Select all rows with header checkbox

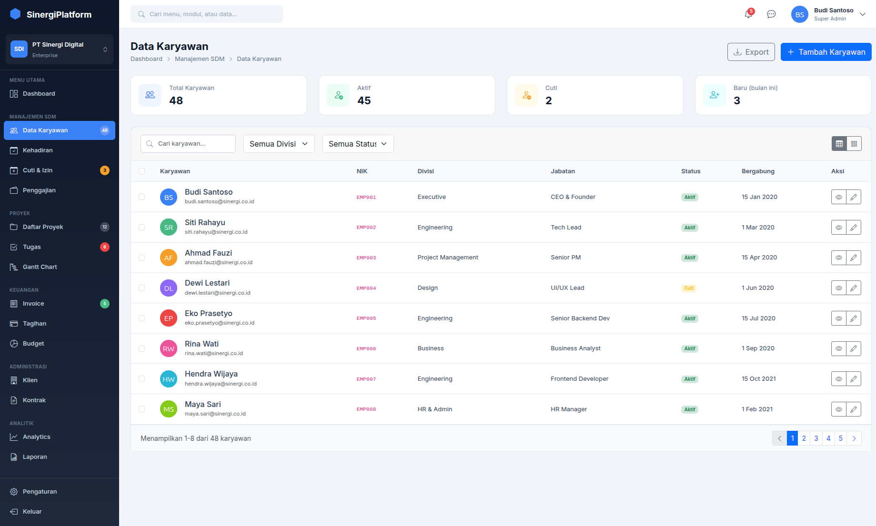tap(141, 171)
